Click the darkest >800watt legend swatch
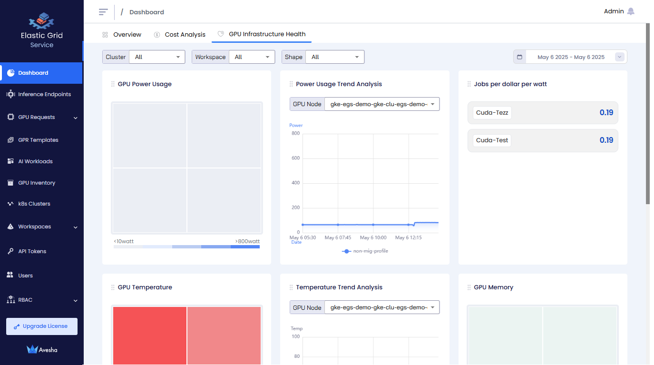 click(x=245, y=247)
